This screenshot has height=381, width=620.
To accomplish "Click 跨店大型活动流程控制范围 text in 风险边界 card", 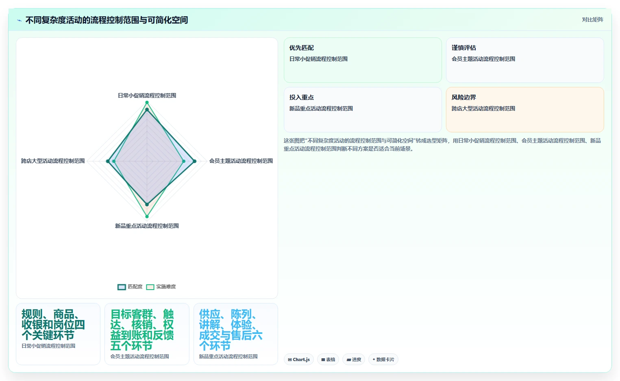I will pyautogui.click(x=483, y=108).
